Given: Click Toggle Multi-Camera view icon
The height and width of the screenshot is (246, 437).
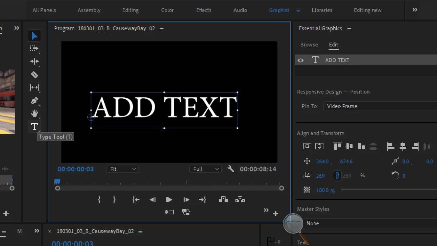Looking at the screenshot, I should pos(169,212).
